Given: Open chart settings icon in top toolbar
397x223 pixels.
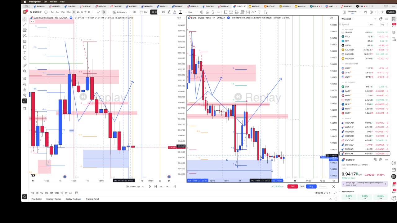Looking at the screenshot, I should 371,12.
